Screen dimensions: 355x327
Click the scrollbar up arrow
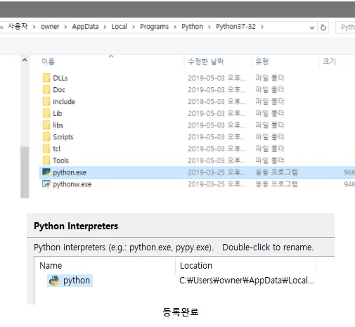[x=25, y=60]
